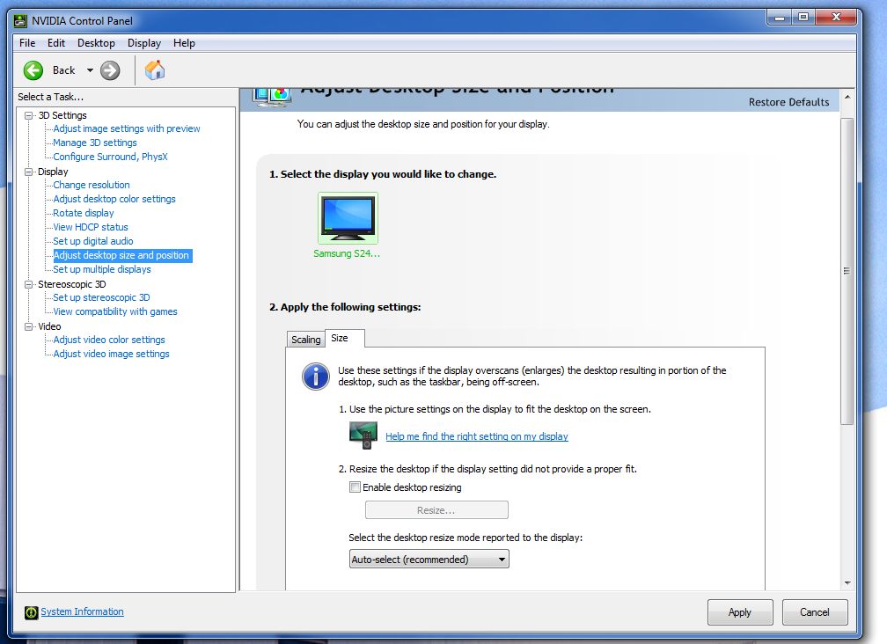This screenshot has width=887, height=644.
Task: Open Set up digital audio
Action: coord(93,241)
